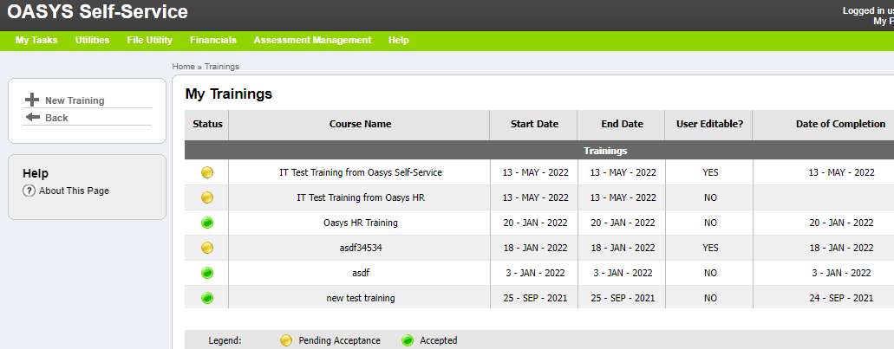
Task: Click the Help heading in the sidebar panel
Action: (36, 173)
